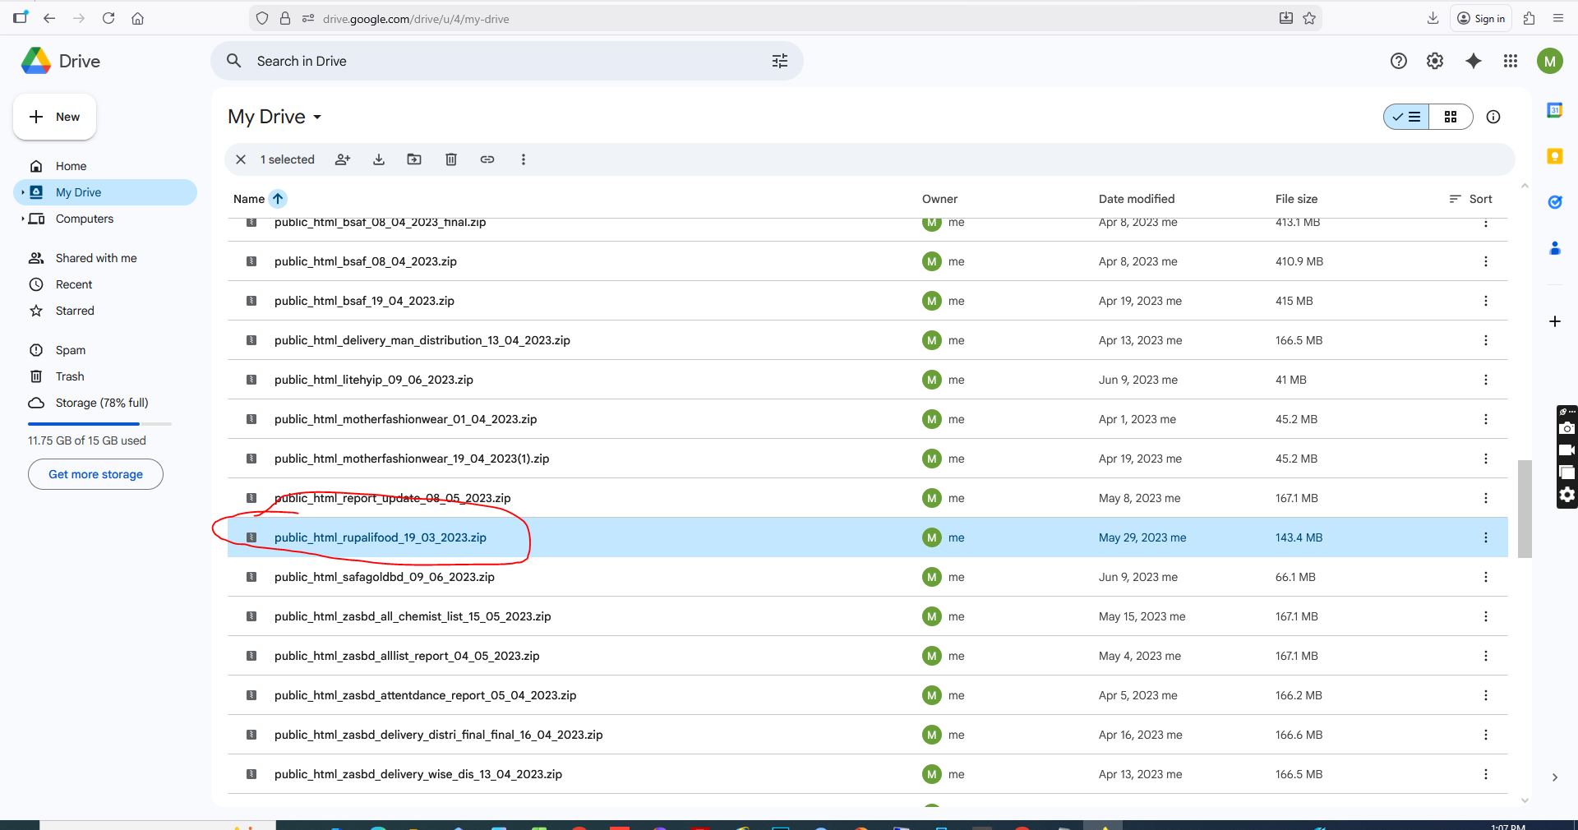The height and width of the screenshot is (830, 1578).
Task: Download the selected file via toolbar icon
Action: tap(379, 159)
